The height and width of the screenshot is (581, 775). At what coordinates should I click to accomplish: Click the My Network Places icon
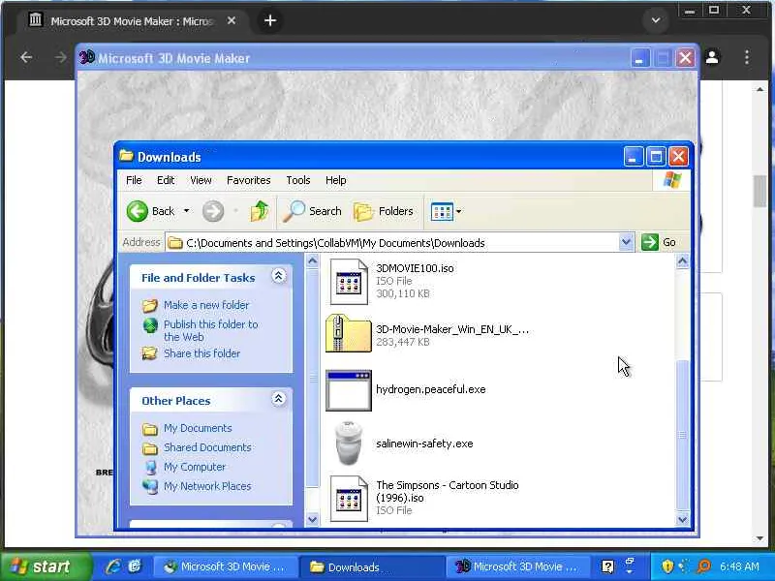click(150, 486)
